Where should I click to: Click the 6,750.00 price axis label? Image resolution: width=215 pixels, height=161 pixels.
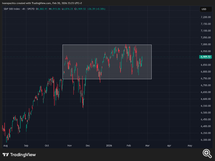tap(206, 79)
